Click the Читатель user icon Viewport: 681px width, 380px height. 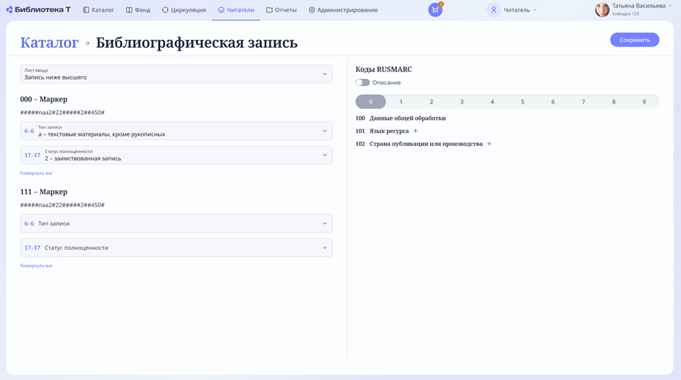point(493,10)
